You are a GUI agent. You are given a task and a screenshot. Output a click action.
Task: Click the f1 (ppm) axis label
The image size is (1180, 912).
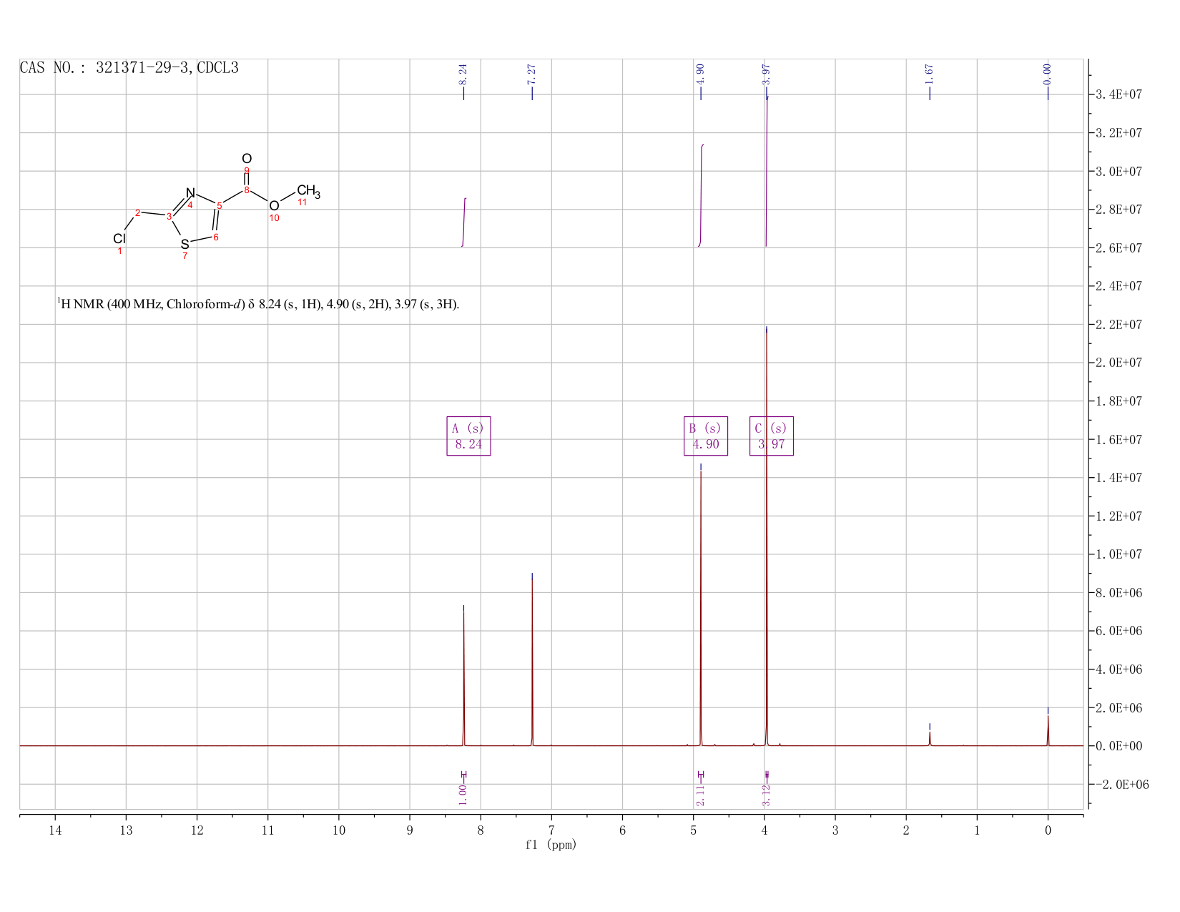tap(551, 845)
